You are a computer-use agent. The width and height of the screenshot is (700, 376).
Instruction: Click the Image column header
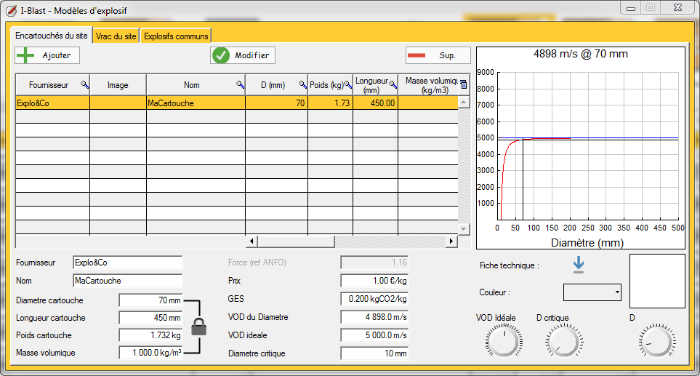click(x=118, y=85)
